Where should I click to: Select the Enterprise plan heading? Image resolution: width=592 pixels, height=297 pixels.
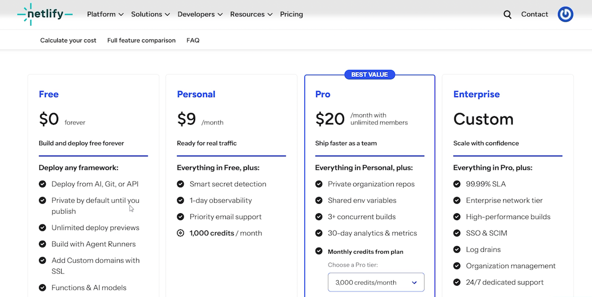tap(477, 94)
